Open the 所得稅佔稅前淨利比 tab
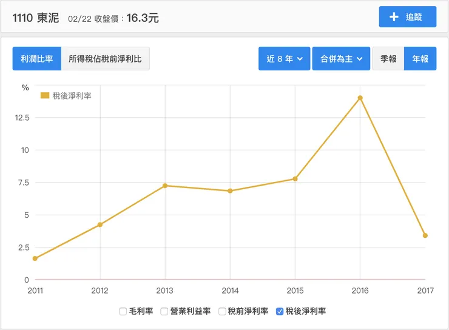Image resolution: width=449 pixels, height=330 pixels. point(105,59)
